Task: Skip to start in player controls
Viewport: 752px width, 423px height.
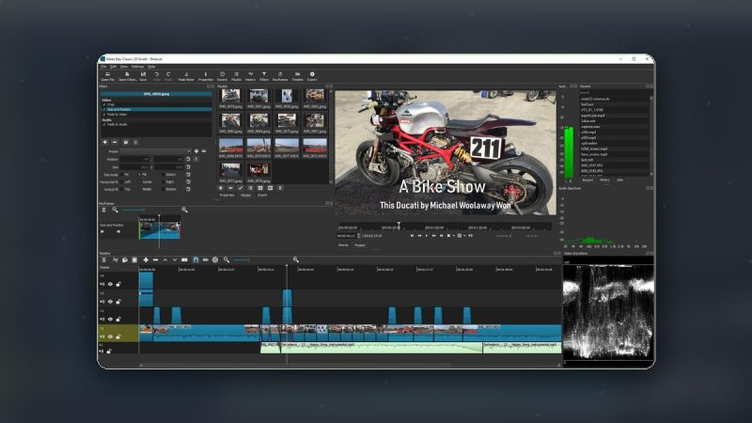Action: pyautogui.click(x=412, y=236)
